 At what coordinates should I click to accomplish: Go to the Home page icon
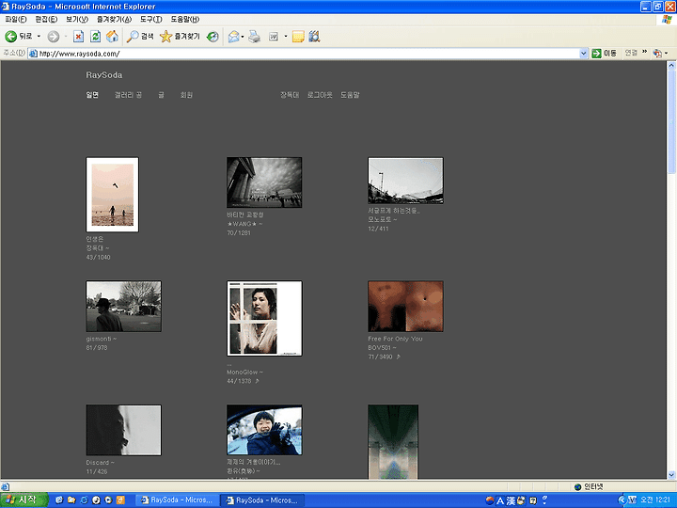click(112, 37)
